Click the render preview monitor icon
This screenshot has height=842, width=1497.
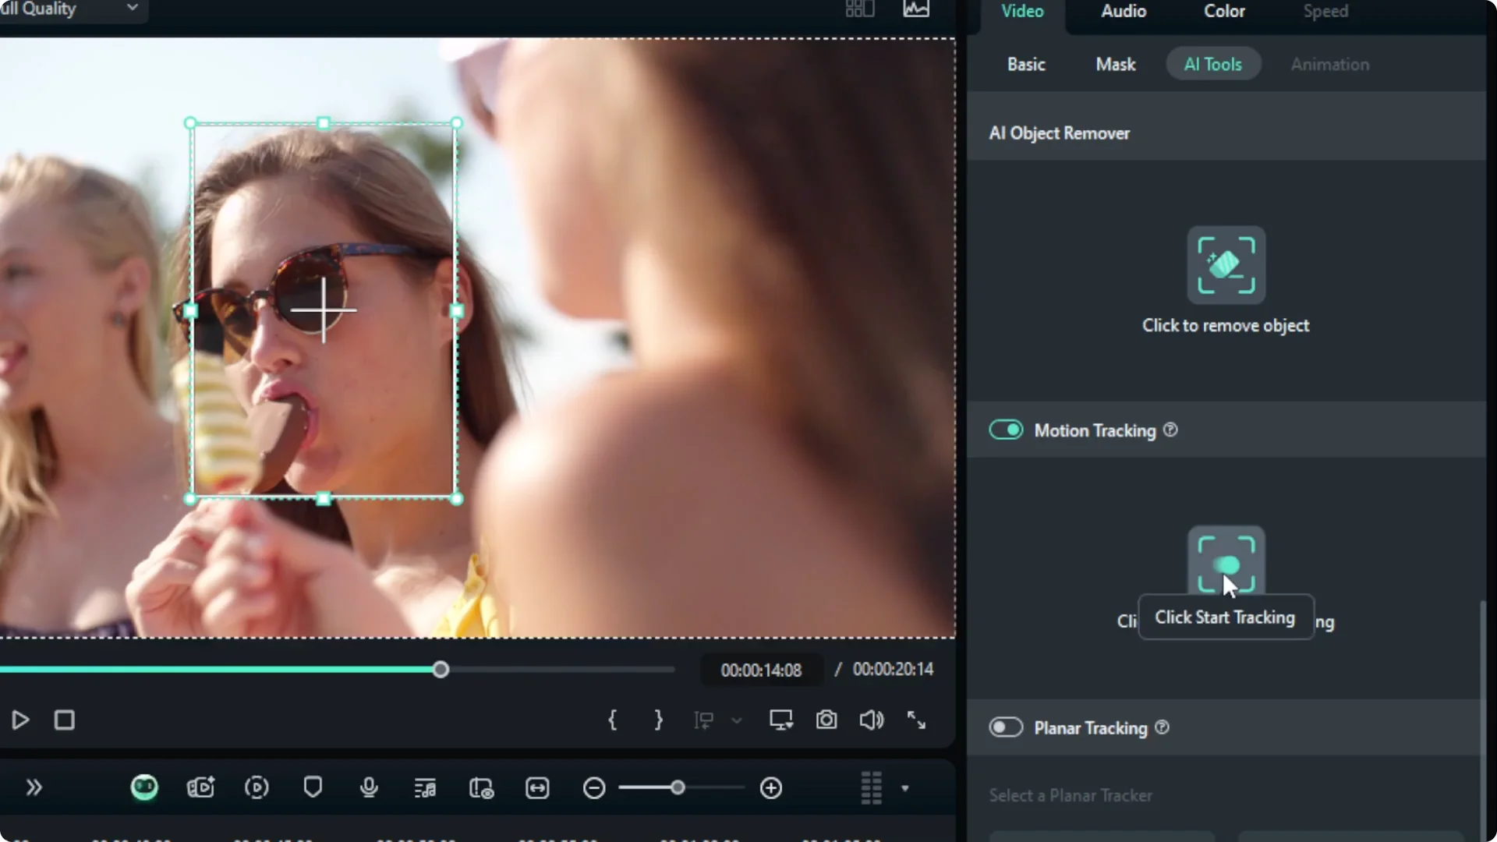[780, 720]
